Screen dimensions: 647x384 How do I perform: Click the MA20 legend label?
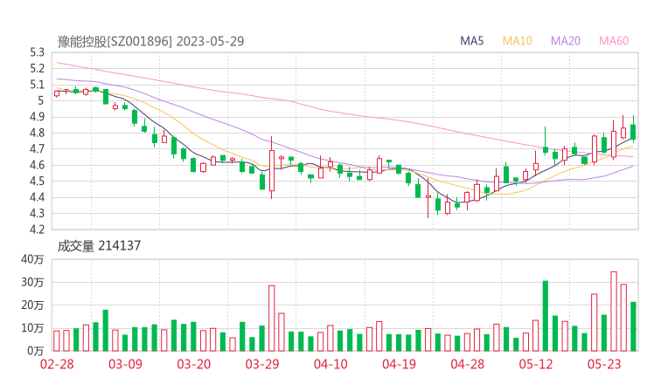tap(566, 41)
